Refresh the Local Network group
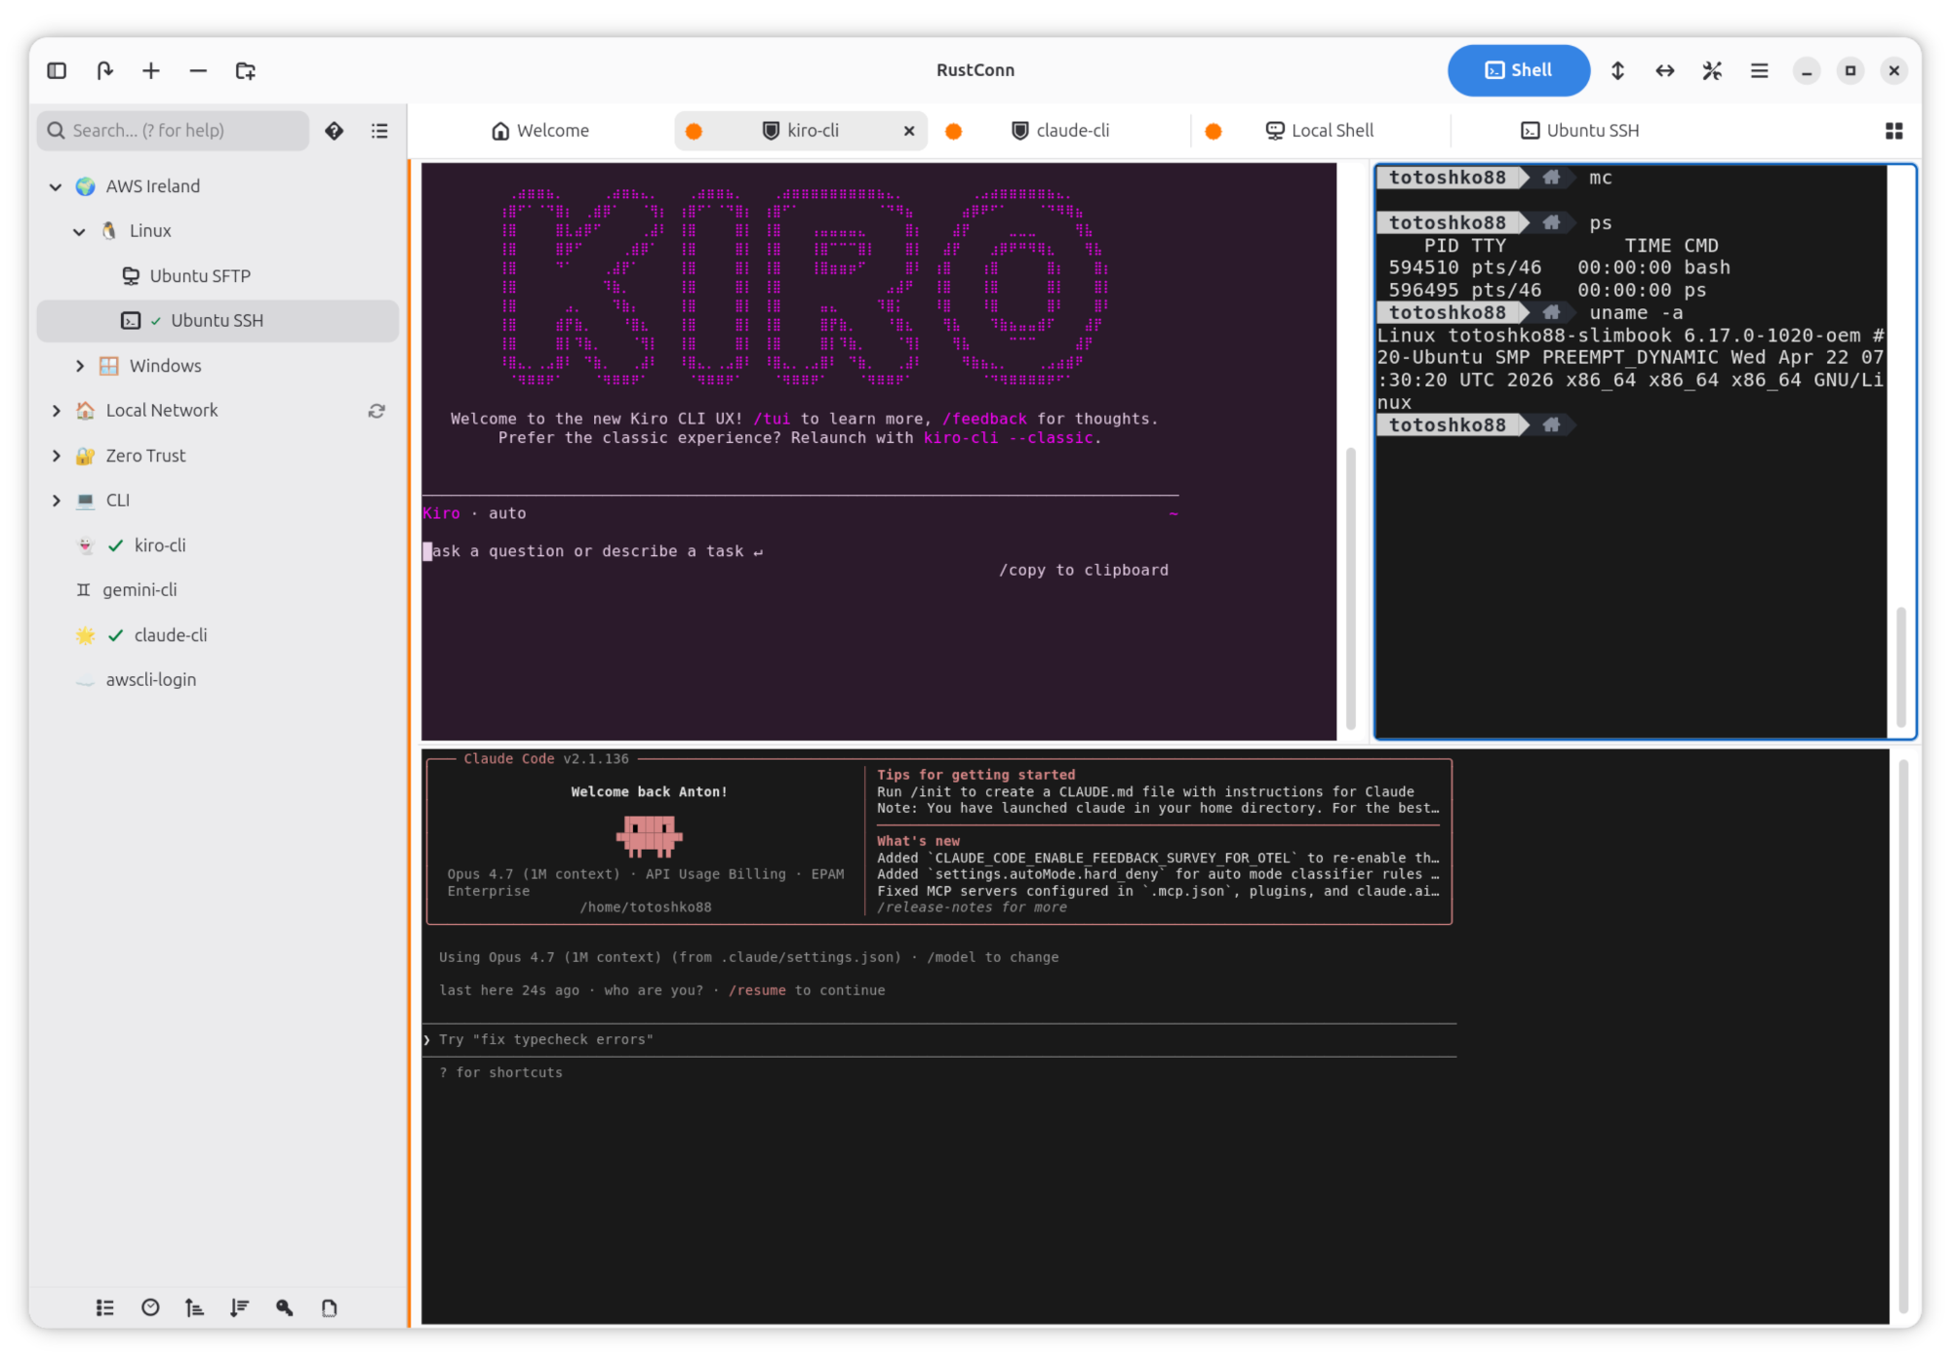Viewport: 1951px width, 1366px height. point(377,411)
